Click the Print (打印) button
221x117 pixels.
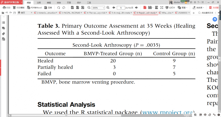(x=7, y=7)
